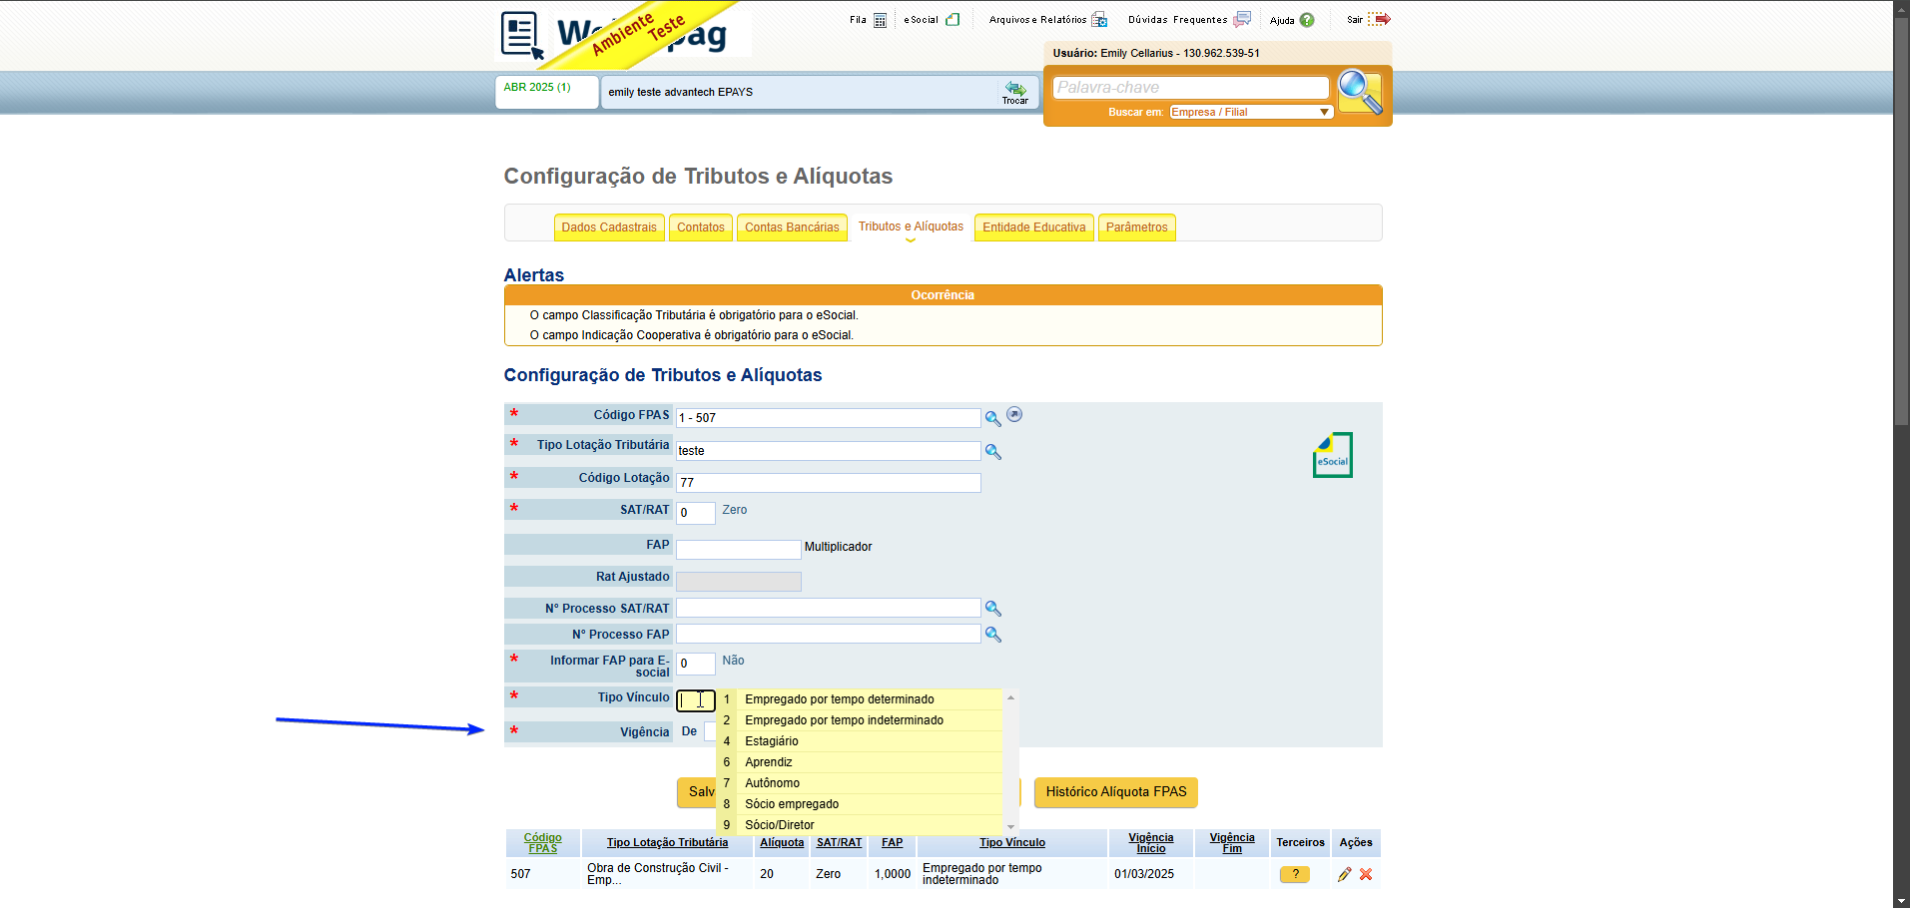Click the magnifier next to Código FPAS
The width and height of the screenshot is (1910, 908).
[992, 418]
